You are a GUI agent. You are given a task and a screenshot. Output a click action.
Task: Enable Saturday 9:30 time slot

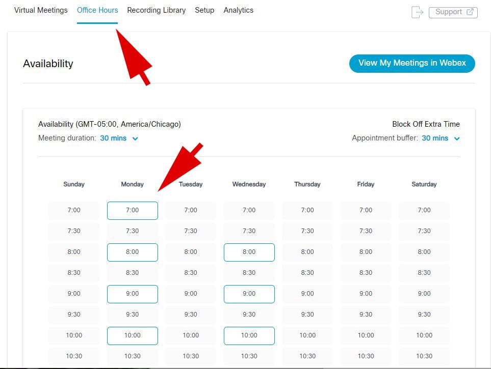pos(424,315)
